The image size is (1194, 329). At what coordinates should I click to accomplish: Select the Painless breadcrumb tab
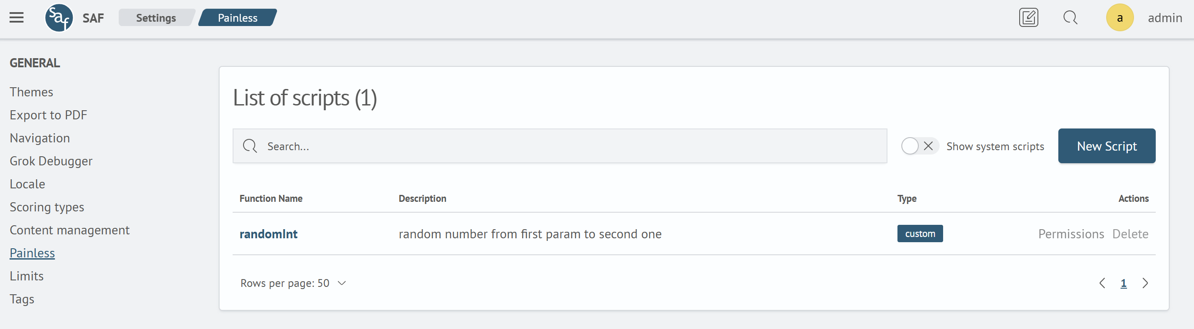pos(237,18)
